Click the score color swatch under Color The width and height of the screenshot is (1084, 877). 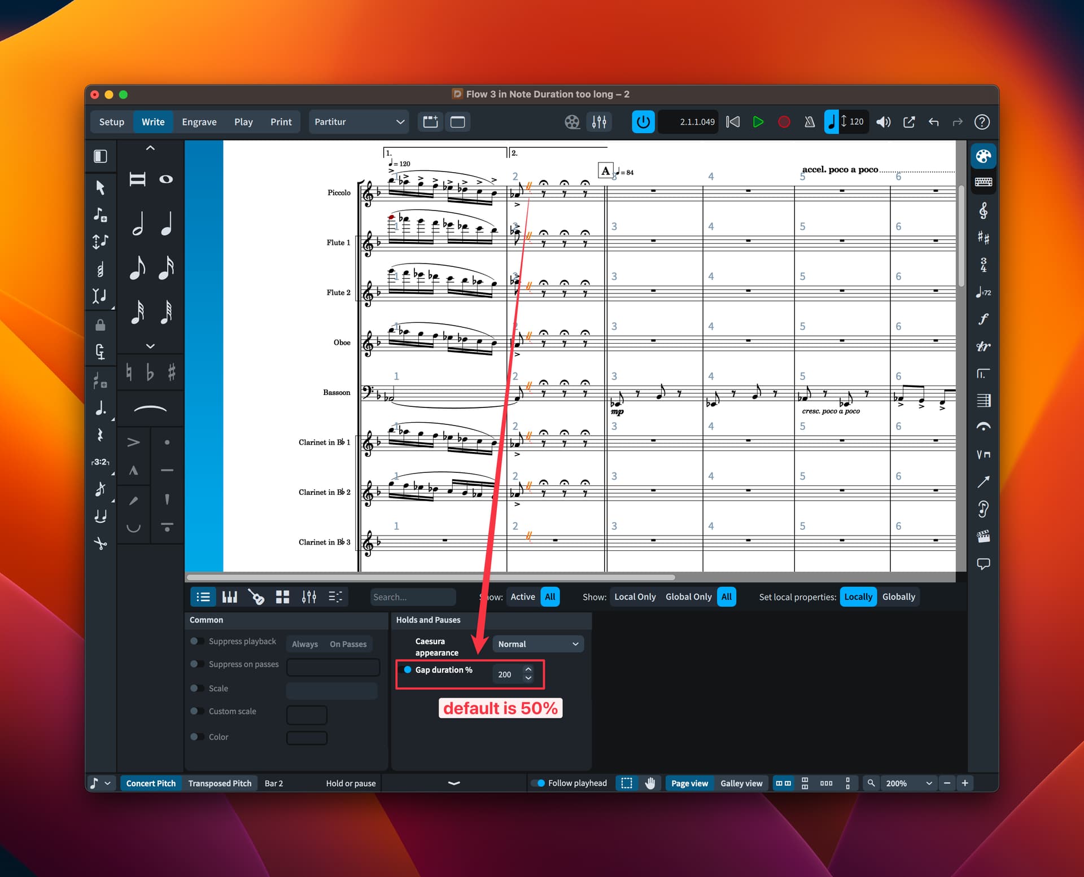[307, 738]
